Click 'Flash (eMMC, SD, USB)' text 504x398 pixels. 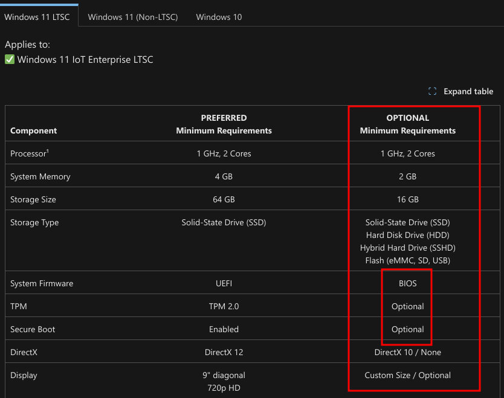407,260
